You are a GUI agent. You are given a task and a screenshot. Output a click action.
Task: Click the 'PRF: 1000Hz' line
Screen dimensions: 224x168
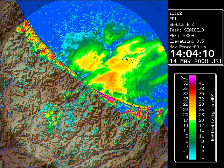pos(183,36)
